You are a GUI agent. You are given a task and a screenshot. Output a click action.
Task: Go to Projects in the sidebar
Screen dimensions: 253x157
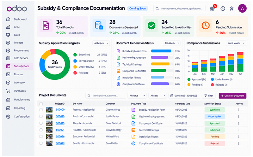click(x=18, y=43)
